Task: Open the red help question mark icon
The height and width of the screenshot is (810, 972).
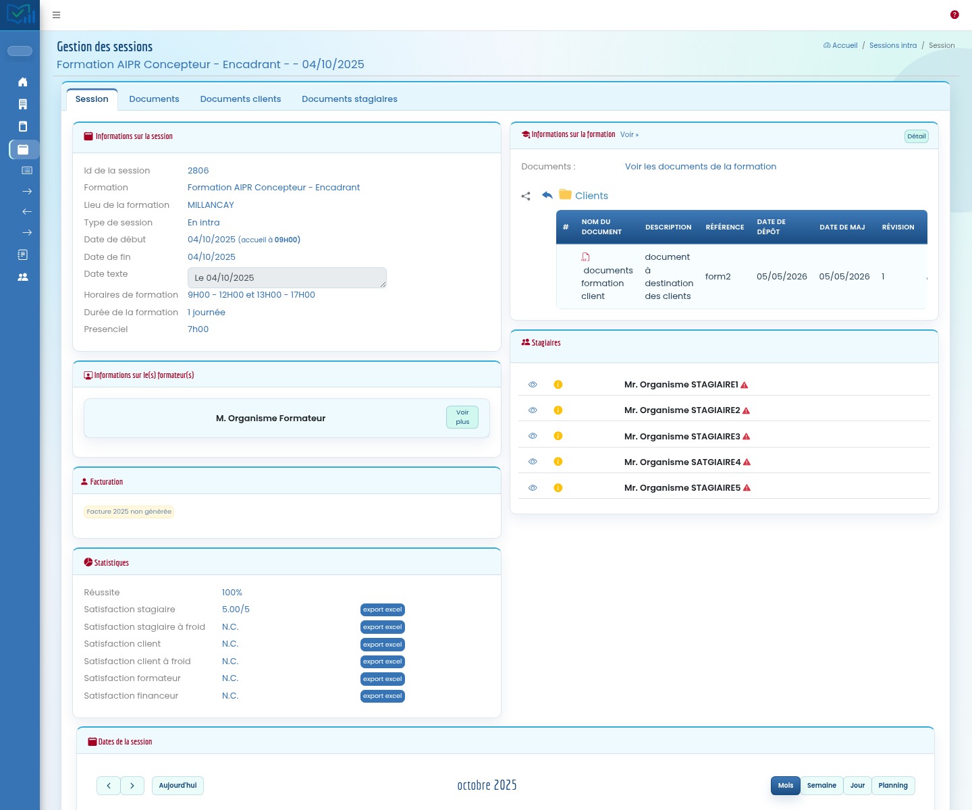Action: (954, 15)
